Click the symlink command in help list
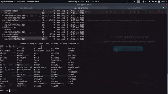The image size is (168, 94). tap(38, 79)
